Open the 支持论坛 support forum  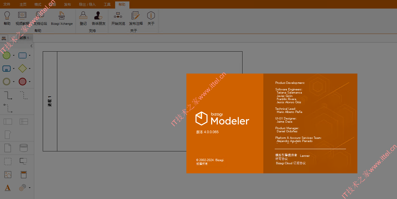click(x=40, y=18)
